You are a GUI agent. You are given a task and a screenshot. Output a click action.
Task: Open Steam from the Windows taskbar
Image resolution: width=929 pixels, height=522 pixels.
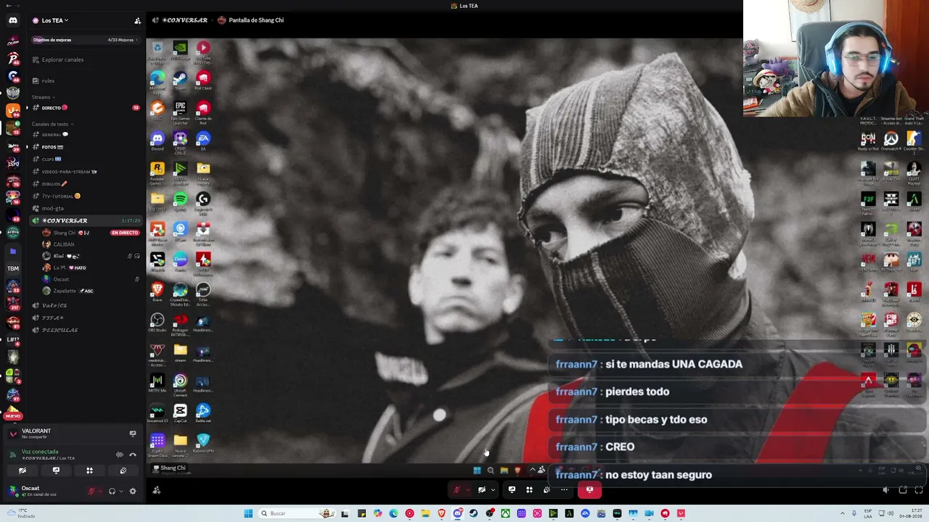click(x=473, y=513)
